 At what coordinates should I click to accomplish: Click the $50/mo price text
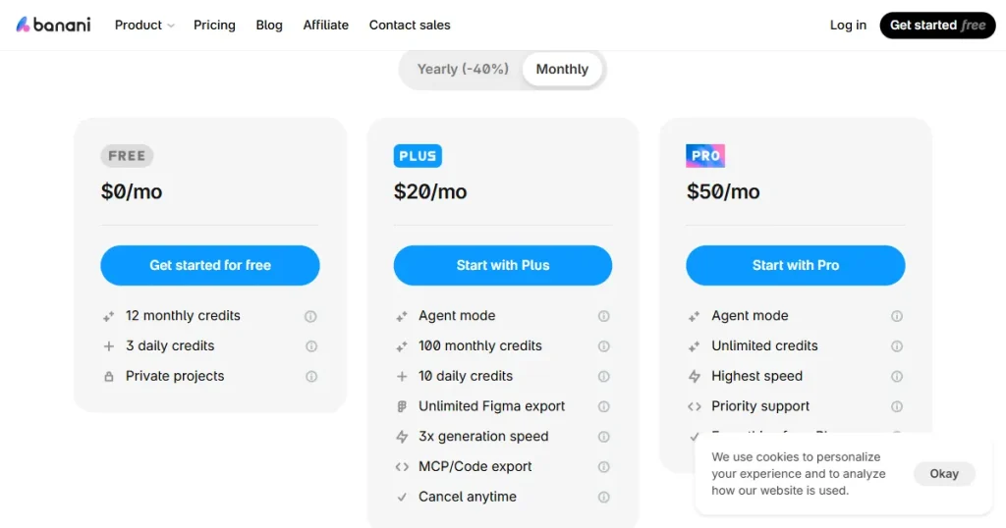pyautogui.click(x=723, y=191)
